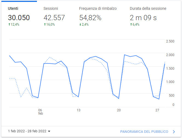Click the 30.050 users total
The width and height of the screenshot is (182, 138).
click(x=19, y=18)
